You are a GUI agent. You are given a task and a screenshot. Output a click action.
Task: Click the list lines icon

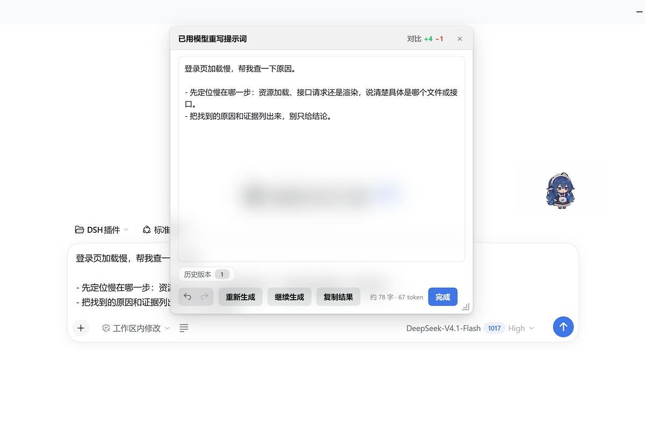click(x=184, y=328)
